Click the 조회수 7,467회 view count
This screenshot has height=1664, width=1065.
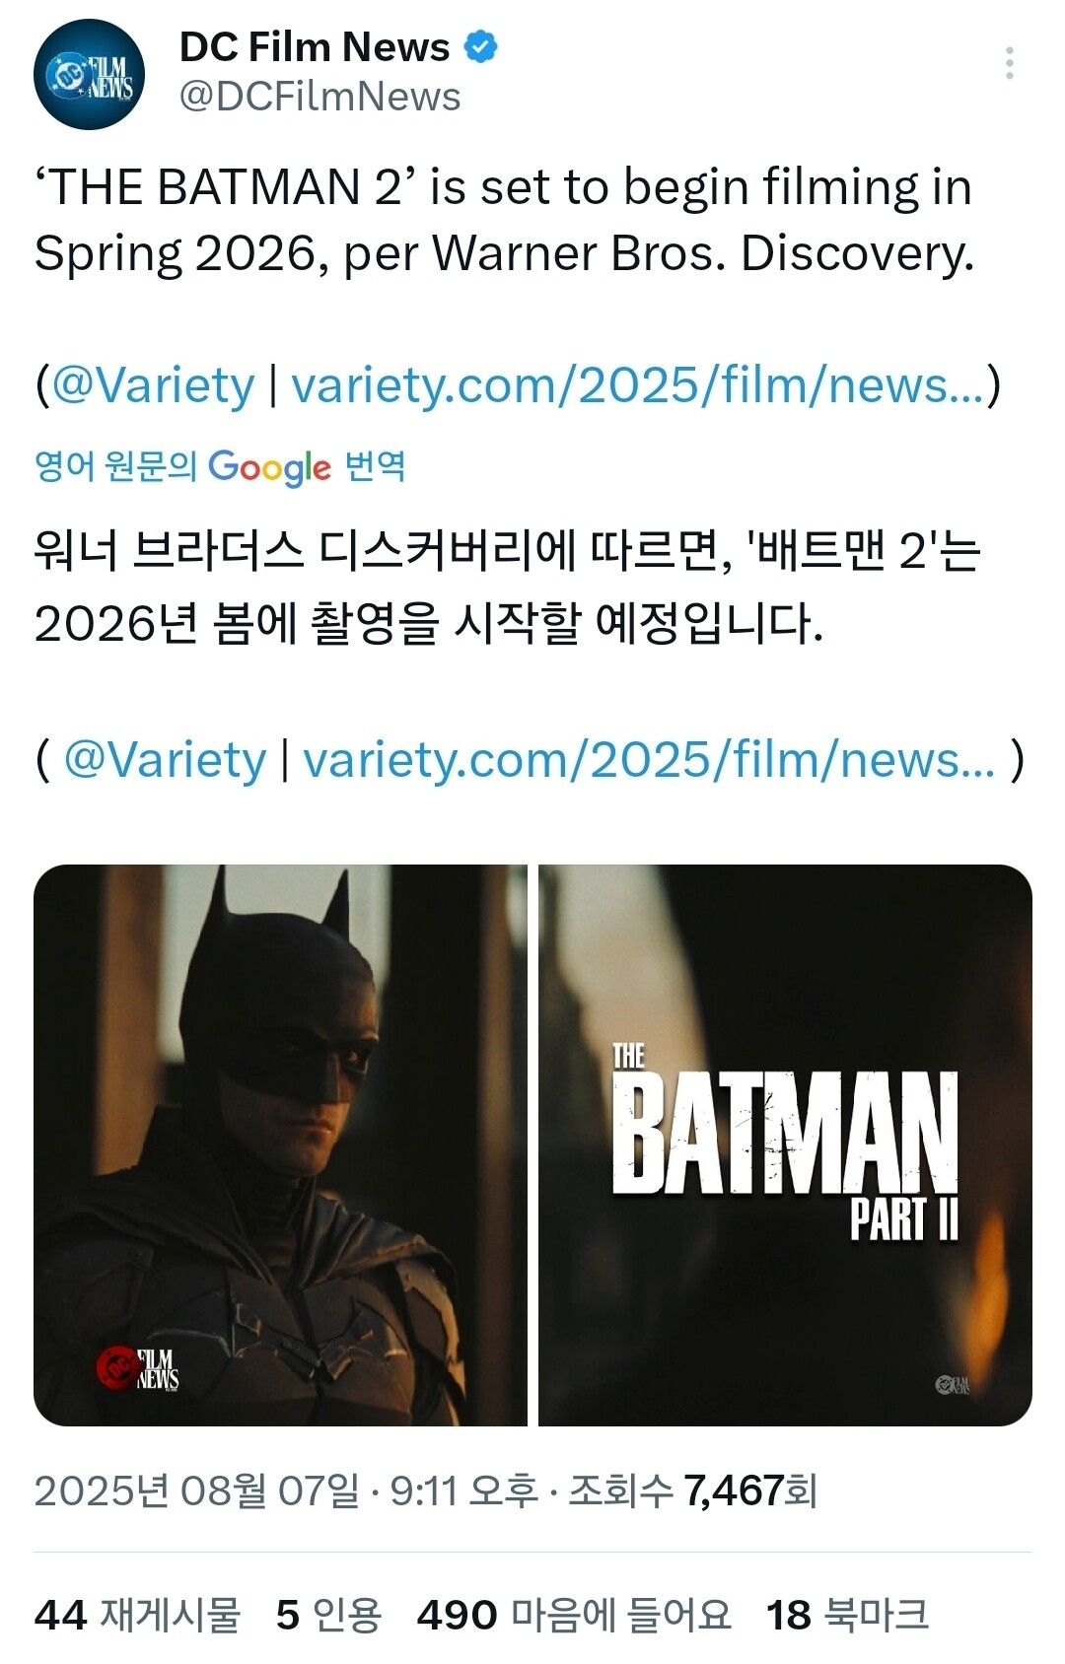pos(693,1491)
